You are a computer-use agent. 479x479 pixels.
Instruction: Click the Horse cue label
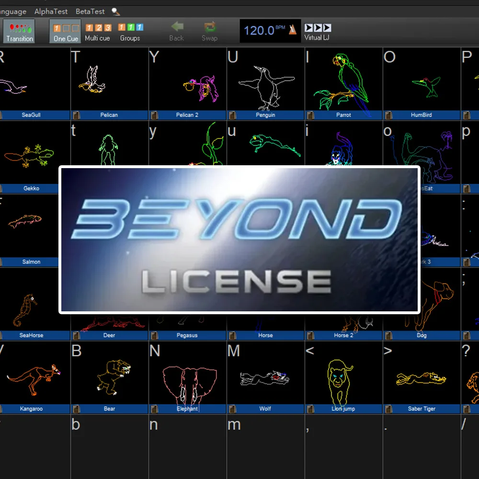(265, 335)
